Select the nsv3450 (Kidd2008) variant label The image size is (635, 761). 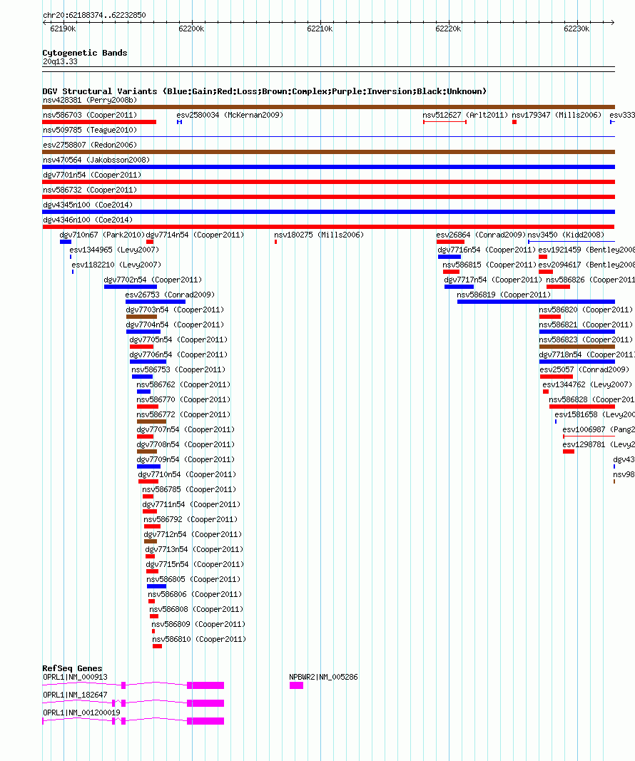pyautogui.click(x=566, y=235)
